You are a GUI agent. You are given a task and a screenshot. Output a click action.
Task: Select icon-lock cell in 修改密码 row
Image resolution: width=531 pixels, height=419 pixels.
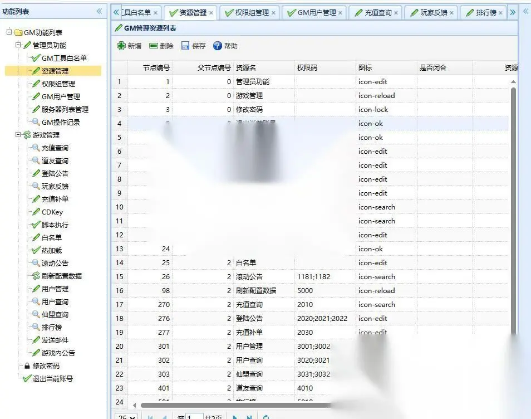click(x=386, y=110)
